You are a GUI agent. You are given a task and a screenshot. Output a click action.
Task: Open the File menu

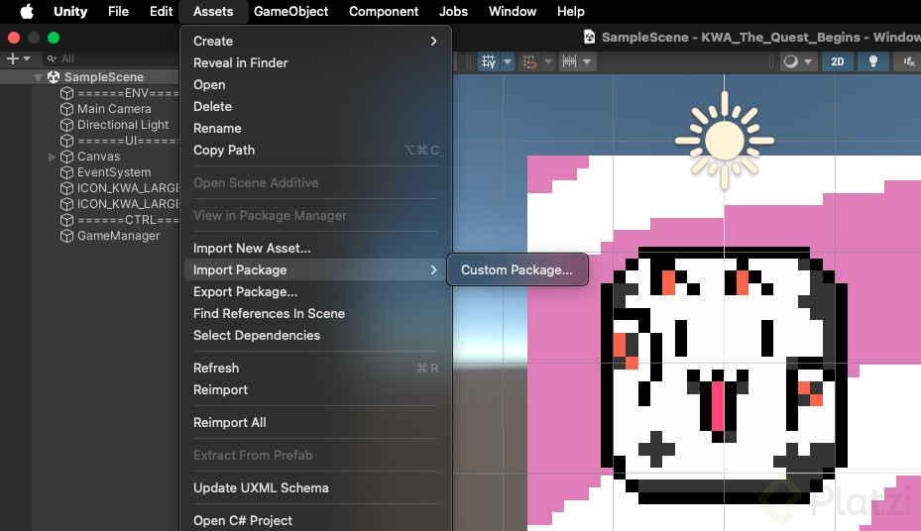[x=118, y=11]
